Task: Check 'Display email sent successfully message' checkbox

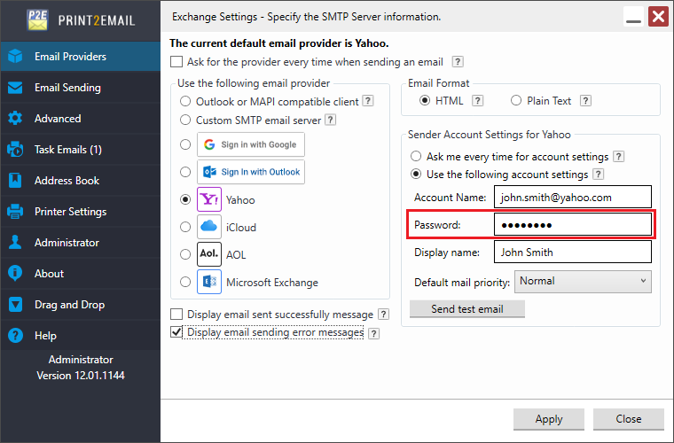Action: tap(176, 315)
